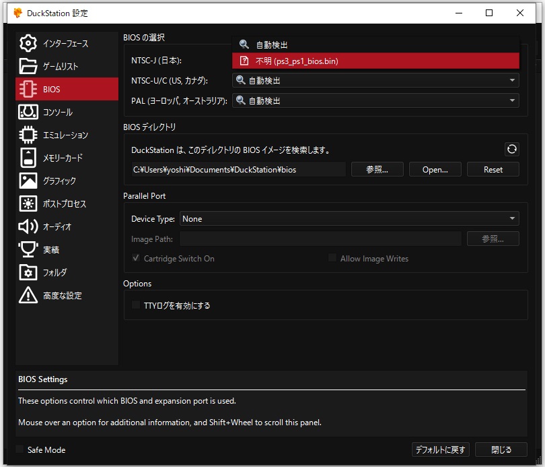Enable the Safe Mode checkbox
This screenshot has height=467, width=545.
20,449
